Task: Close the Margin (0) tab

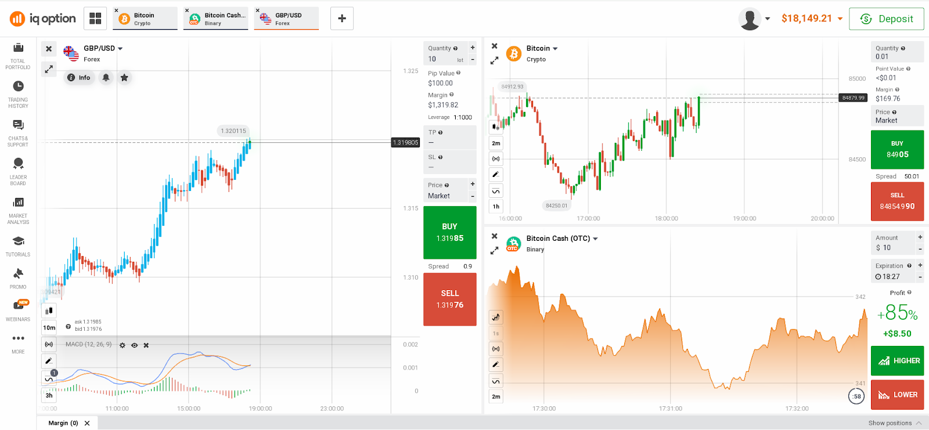Action: pyautogui.click(x=87, y=423)
